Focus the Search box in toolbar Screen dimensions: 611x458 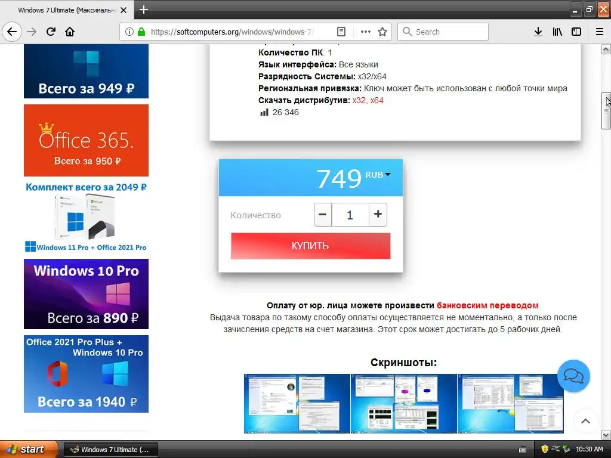click(x=443, y=32)
